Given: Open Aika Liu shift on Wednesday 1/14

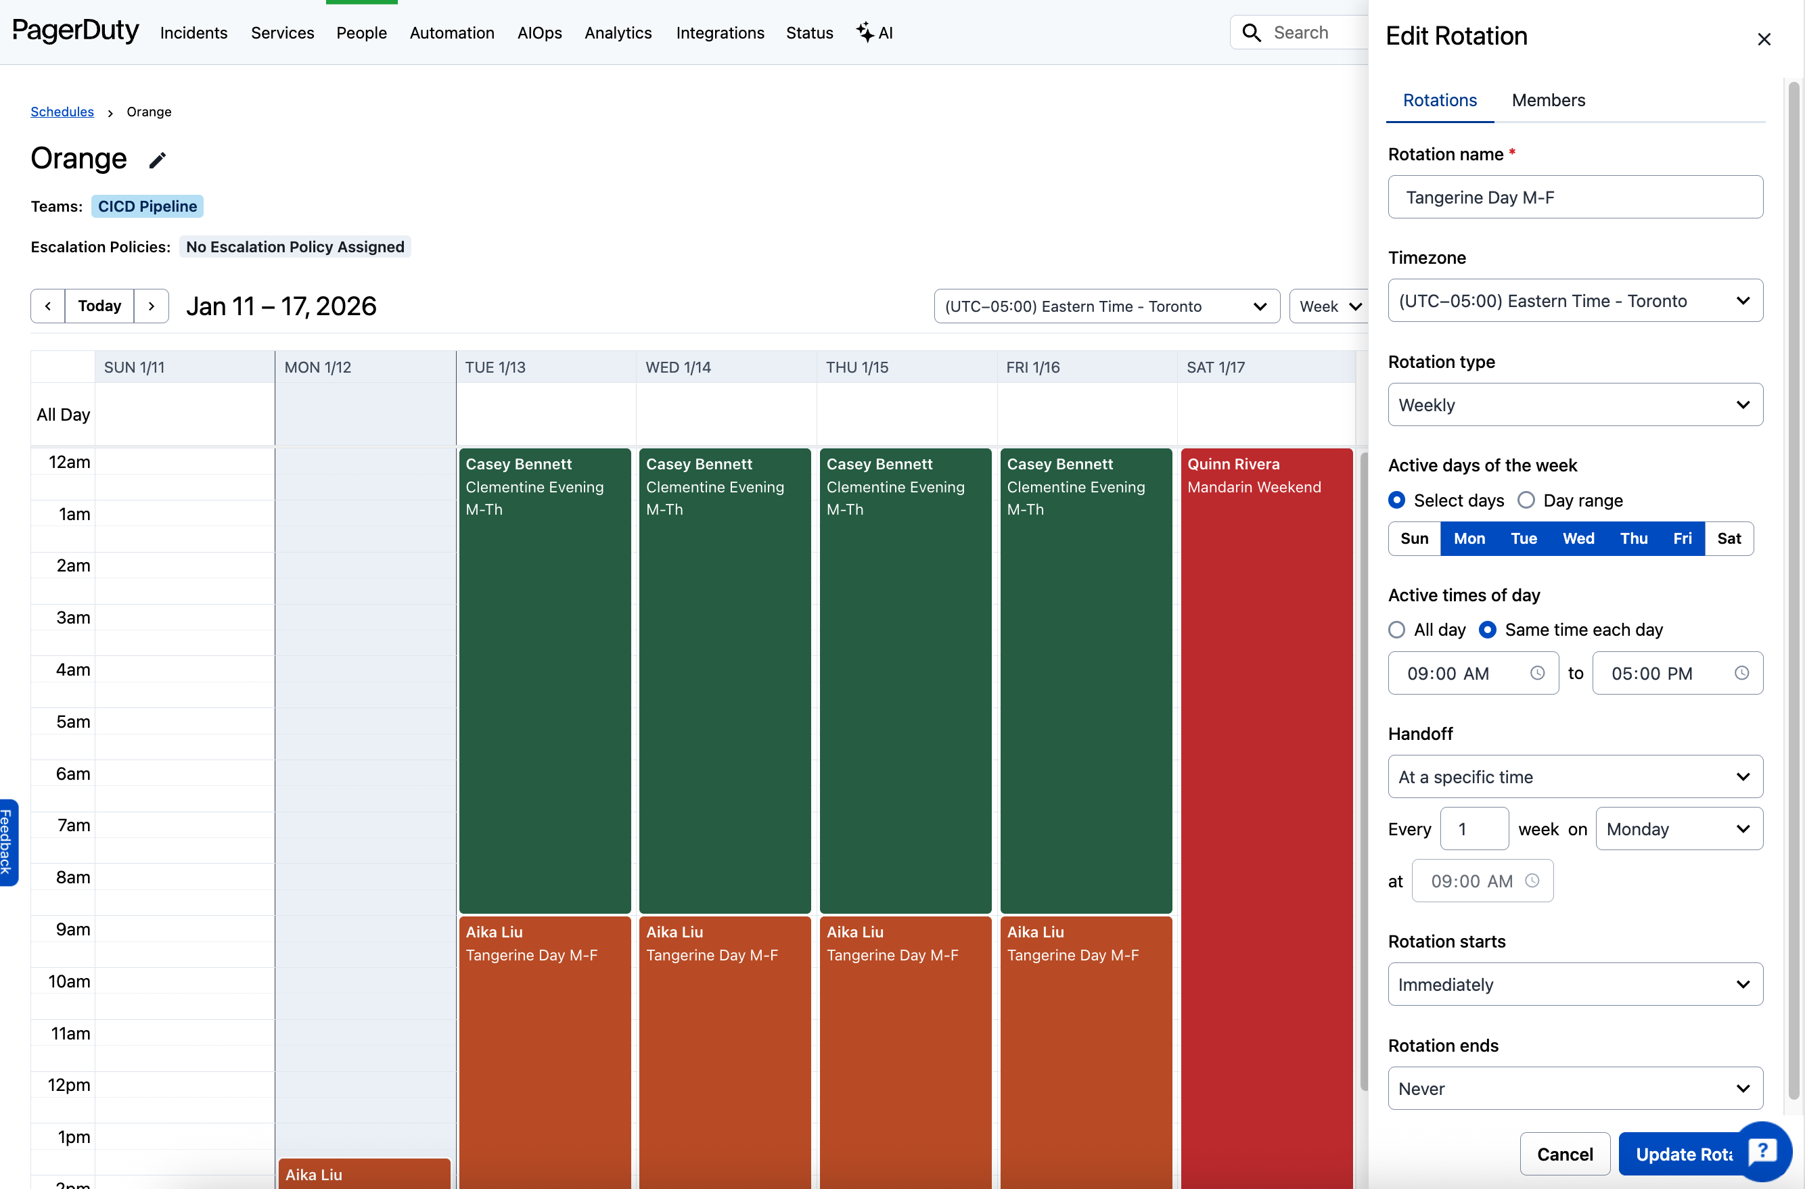Looking at the screenshot, I should [725, 1053].
